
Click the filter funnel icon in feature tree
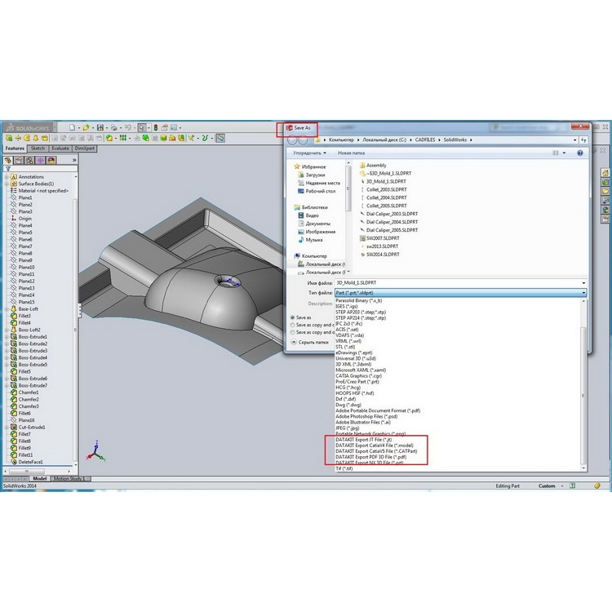coord(8,169)
